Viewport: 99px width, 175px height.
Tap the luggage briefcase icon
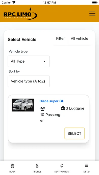[x=63, y=108]
